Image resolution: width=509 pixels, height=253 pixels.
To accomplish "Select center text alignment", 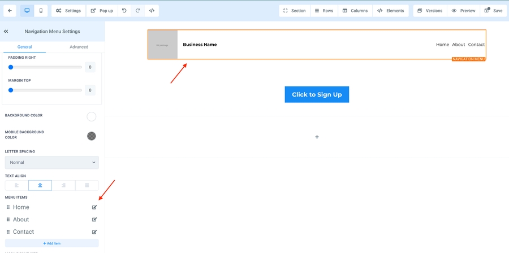I will (x=40, y=185).
